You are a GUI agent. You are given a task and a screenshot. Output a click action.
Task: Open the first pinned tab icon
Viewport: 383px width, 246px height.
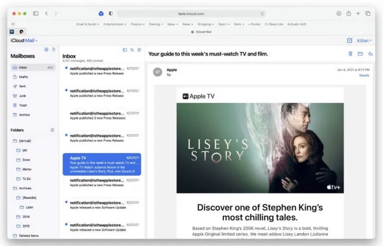[12, 32]
